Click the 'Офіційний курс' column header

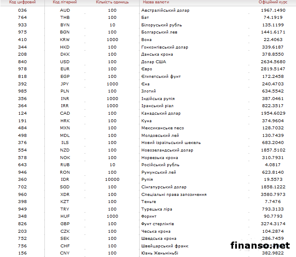point(273,3)
